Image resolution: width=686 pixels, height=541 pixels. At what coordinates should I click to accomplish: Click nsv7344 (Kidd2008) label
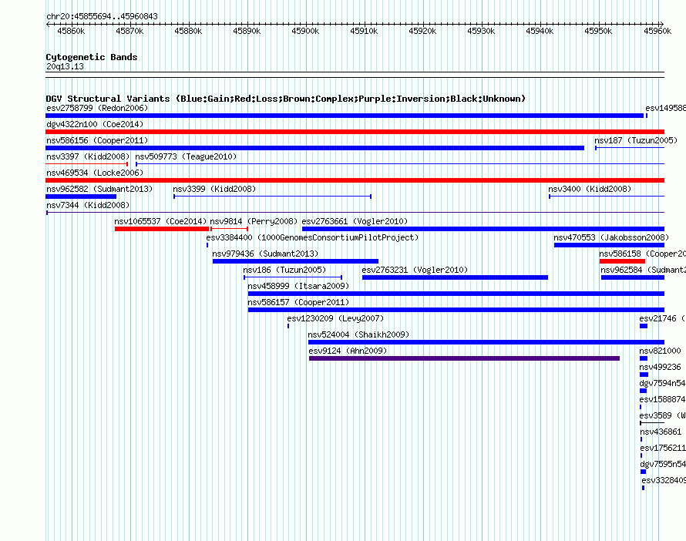(x=88, y=205)
